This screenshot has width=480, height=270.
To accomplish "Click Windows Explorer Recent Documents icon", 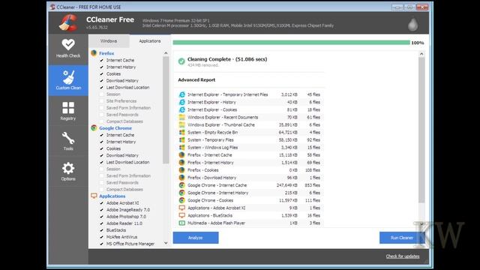I will pos(181,117).
